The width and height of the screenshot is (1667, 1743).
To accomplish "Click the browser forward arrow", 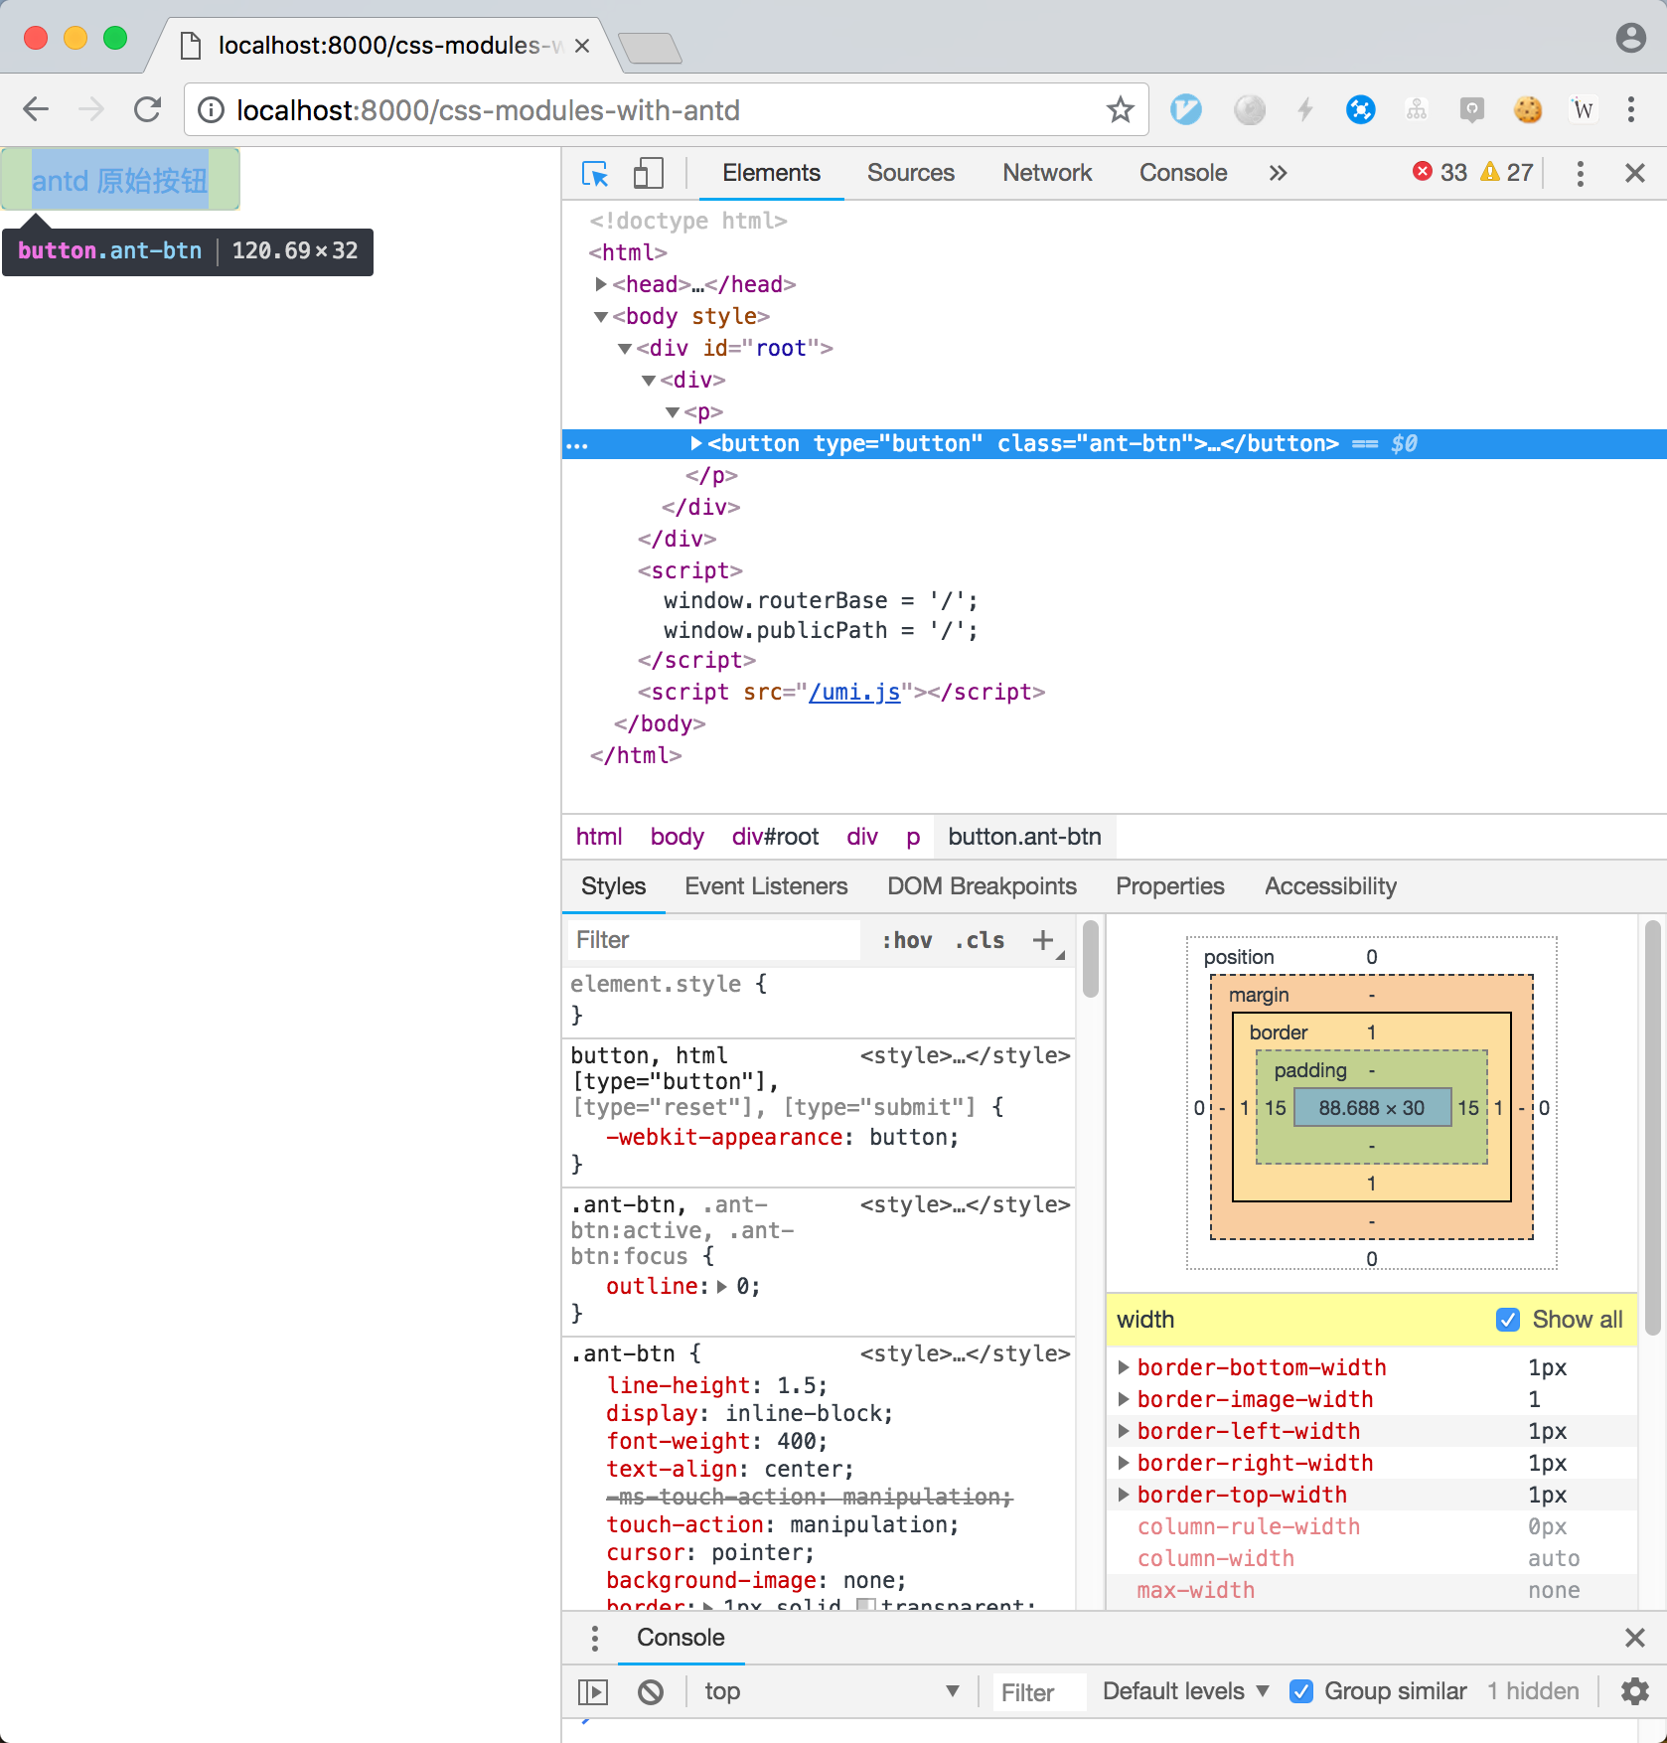I will (x=91, y=109).
